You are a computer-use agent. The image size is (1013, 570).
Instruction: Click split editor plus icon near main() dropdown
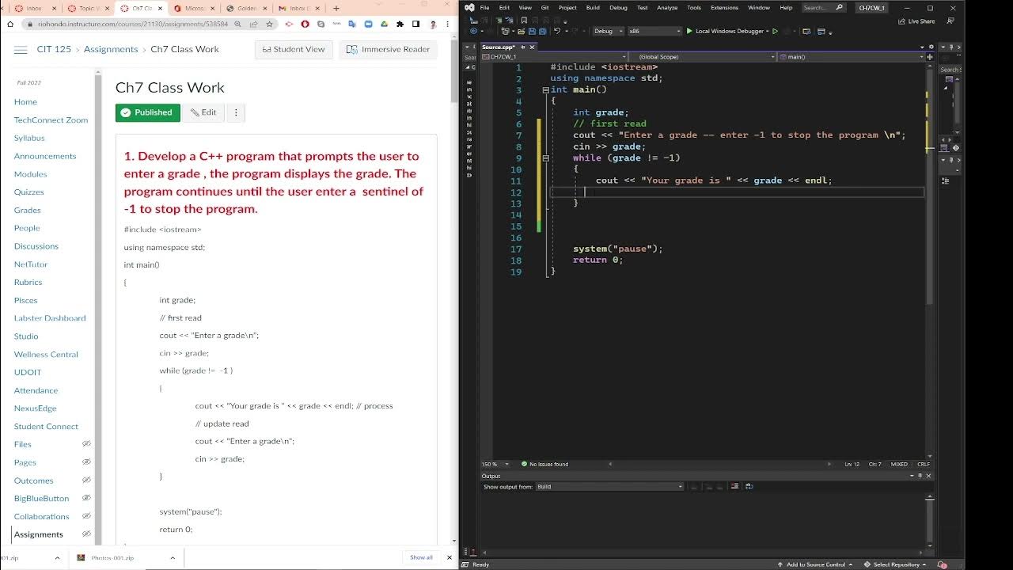coord(930,57)
